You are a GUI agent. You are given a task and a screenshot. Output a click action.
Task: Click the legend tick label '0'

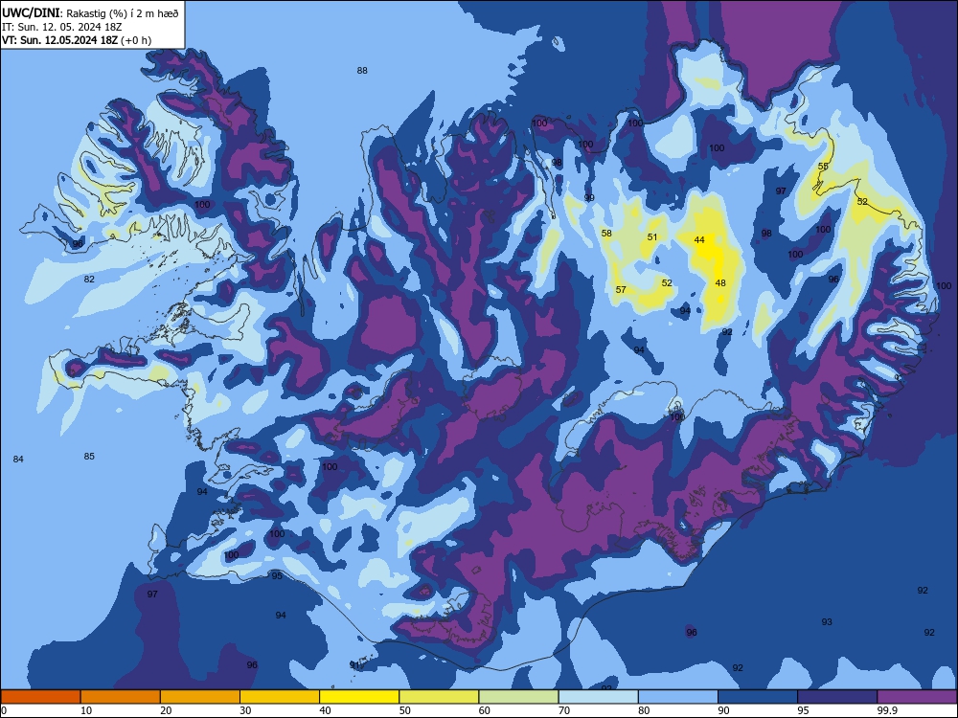4,710
